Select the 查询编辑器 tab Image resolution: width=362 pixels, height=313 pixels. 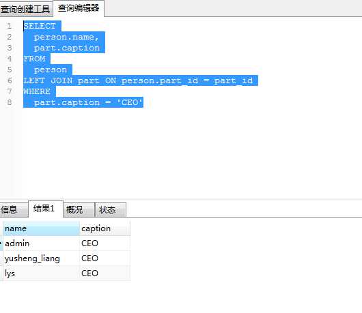pyautogui.click(x=79, y=8)
